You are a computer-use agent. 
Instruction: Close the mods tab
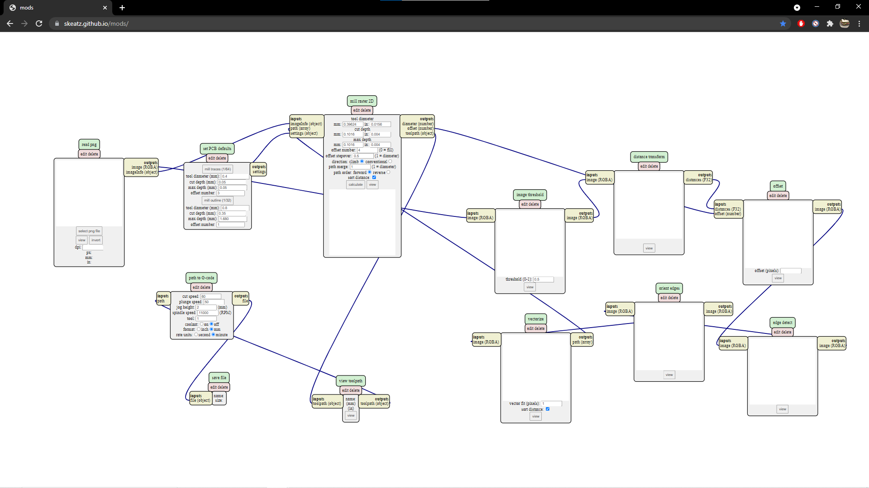[105, 8]
